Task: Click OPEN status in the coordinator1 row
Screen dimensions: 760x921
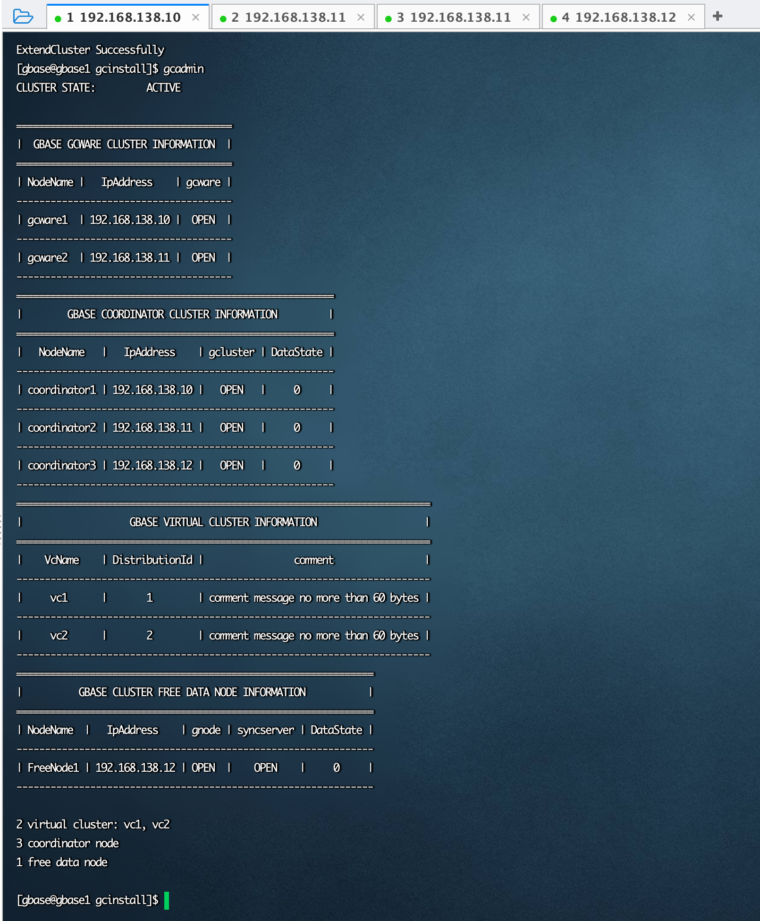Action: click(232, 390)
